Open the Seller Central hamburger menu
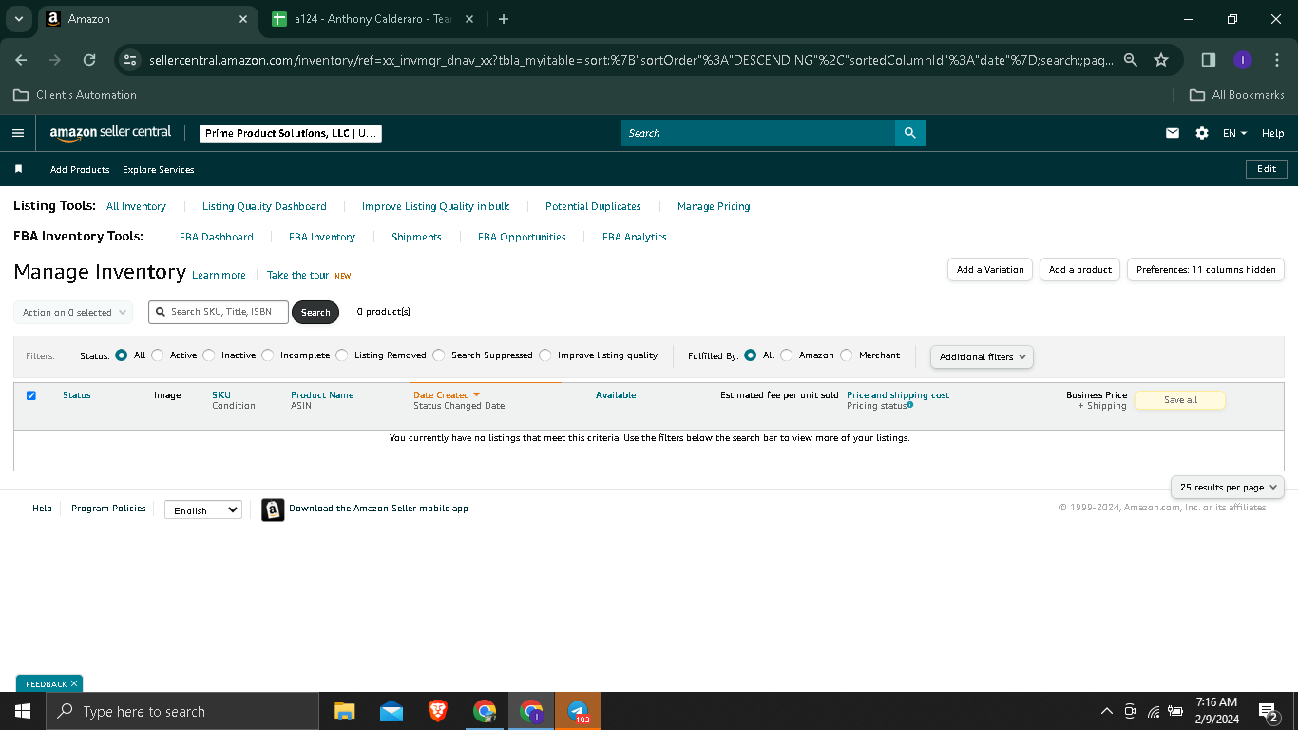The height and width of the screenshot is (730, 1298). [18, 133]
